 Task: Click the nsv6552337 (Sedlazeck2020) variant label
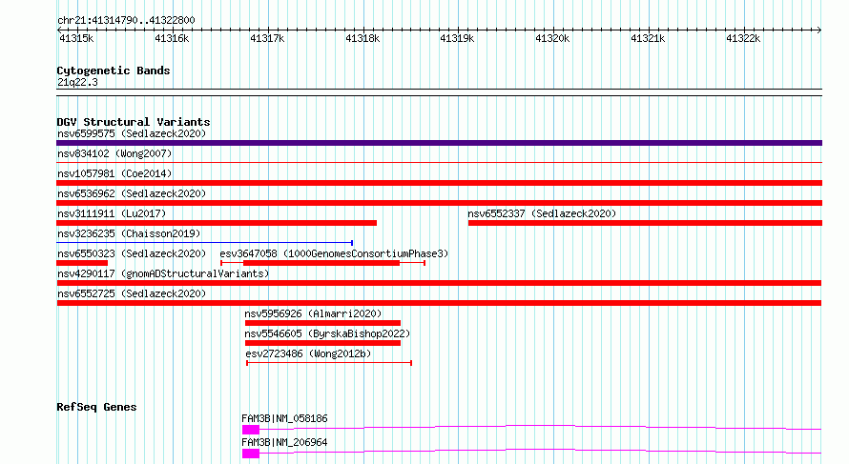point(542,213)
